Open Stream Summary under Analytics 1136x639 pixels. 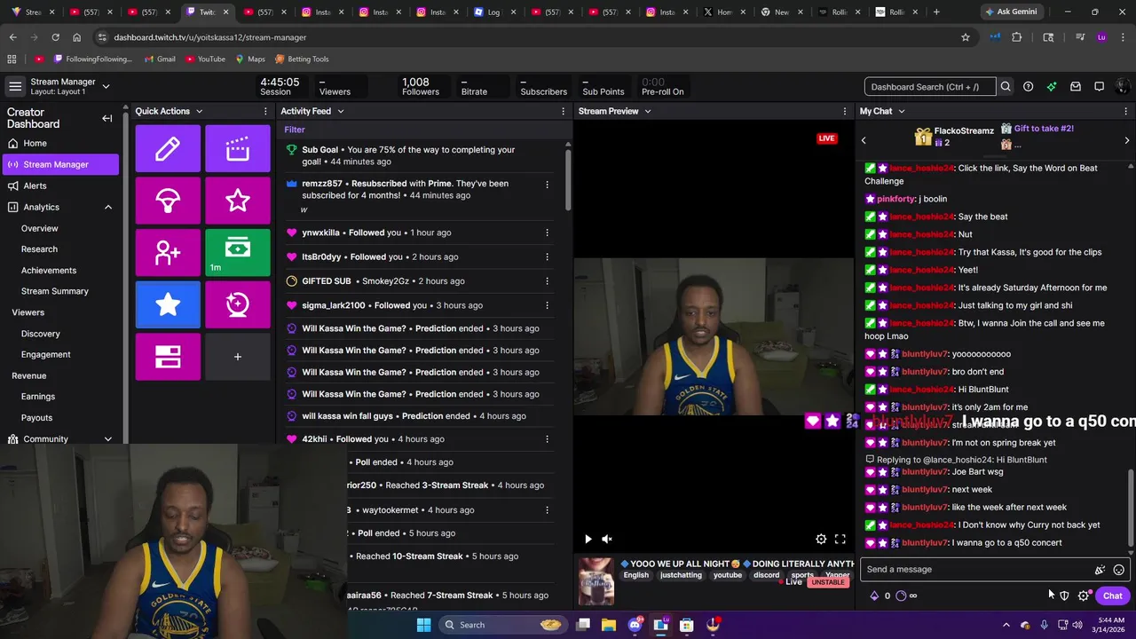coord(55,291)
